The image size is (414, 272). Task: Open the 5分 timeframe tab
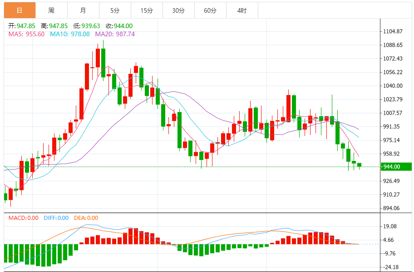click(x=115, y=10)
